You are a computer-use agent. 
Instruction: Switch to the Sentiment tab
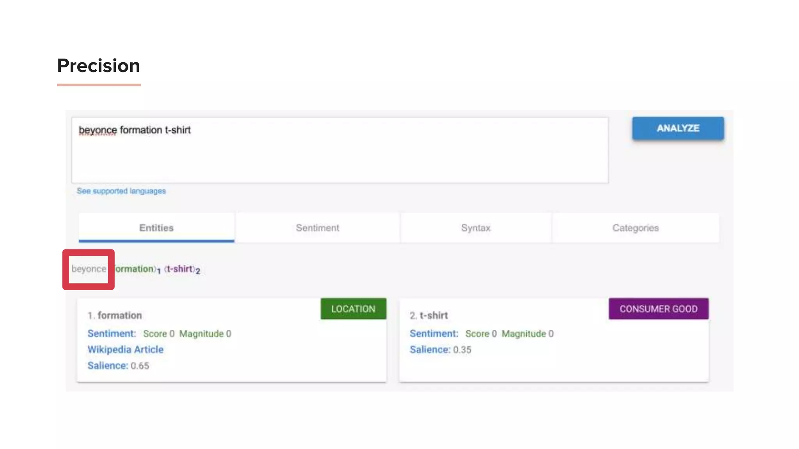click(x=317, y=228)
